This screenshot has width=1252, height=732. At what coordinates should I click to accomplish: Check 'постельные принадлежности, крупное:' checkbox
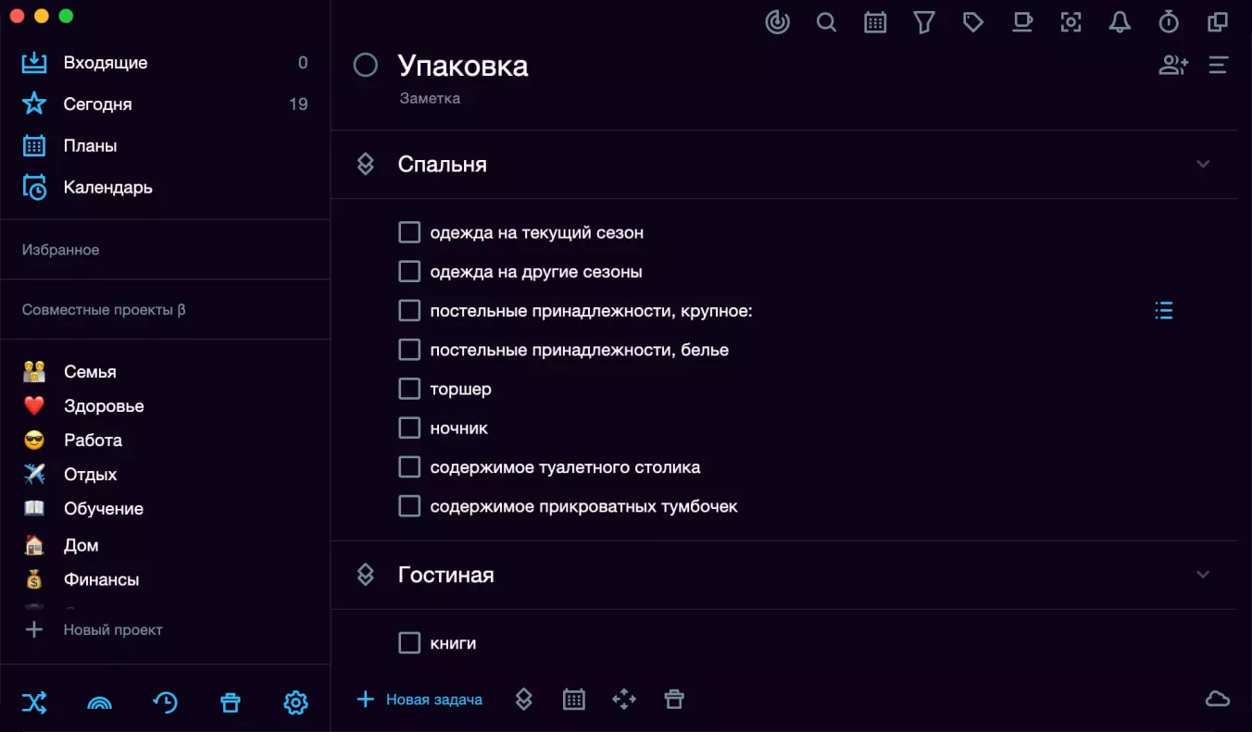[x=409, y=311]
